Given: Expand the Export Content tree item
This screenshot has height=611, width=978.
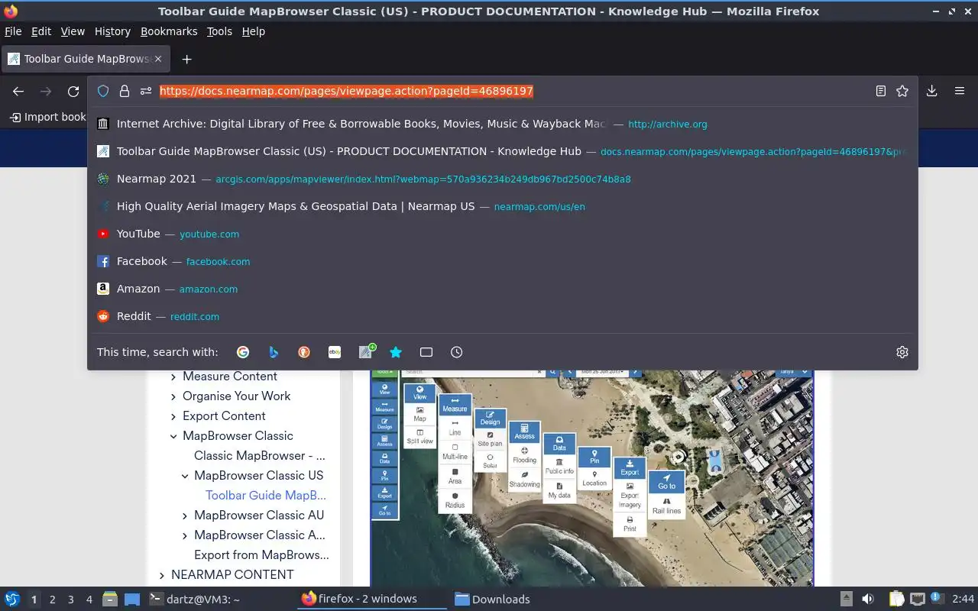Looking at the screenshot, I should point(173,416).
